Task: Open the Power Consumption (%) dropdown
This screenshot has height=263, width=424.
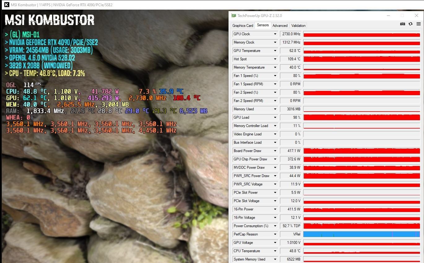Action: 275,226
